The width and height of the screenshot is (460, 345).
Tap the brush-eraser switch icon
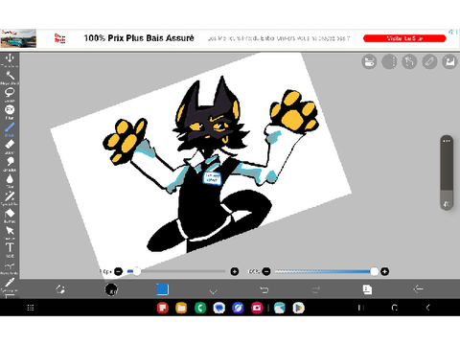pyautogui.click(x=60, y=289)
